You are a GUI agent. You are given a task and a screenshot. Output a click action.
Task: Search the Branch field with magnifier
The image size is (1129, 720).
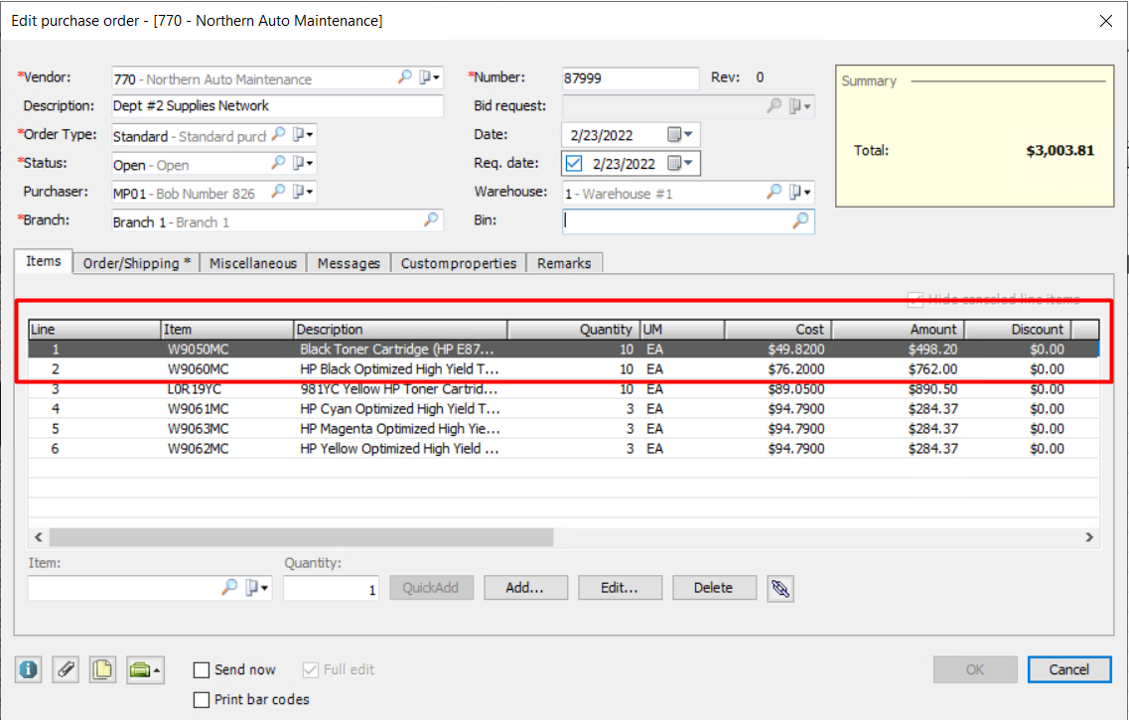(x=431, y=220)
